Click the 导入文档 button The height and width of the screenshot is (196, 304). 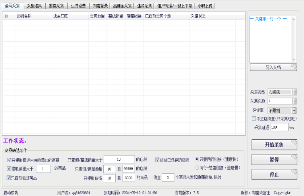(x=273, y=67)
